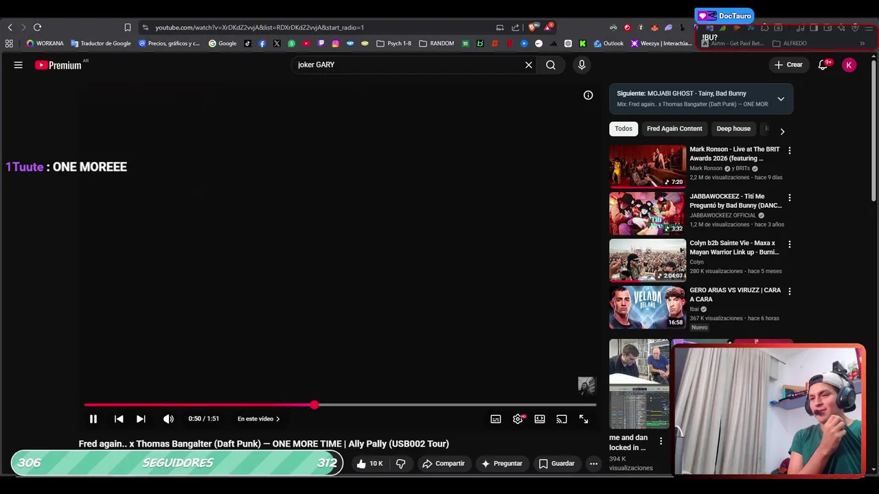Show more filter chips with the right arrow

click(x=782, y=131)
